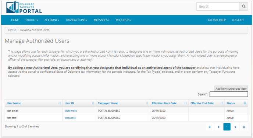Expand the REQUESTS dropdown menu
This screenshot has width=253, height=138.
click(124, 20)
